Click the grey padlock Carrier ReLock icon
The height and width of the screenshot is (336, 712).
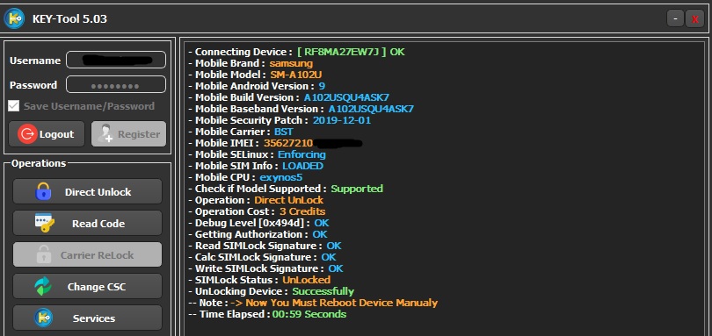(44, 254)
